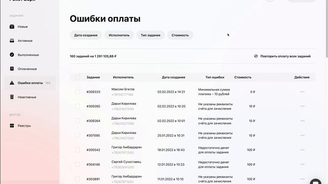This screenshot has width=328, height=184.
Task: Click date 12.01.2022 в 10:23
Action: click(171, 165)
